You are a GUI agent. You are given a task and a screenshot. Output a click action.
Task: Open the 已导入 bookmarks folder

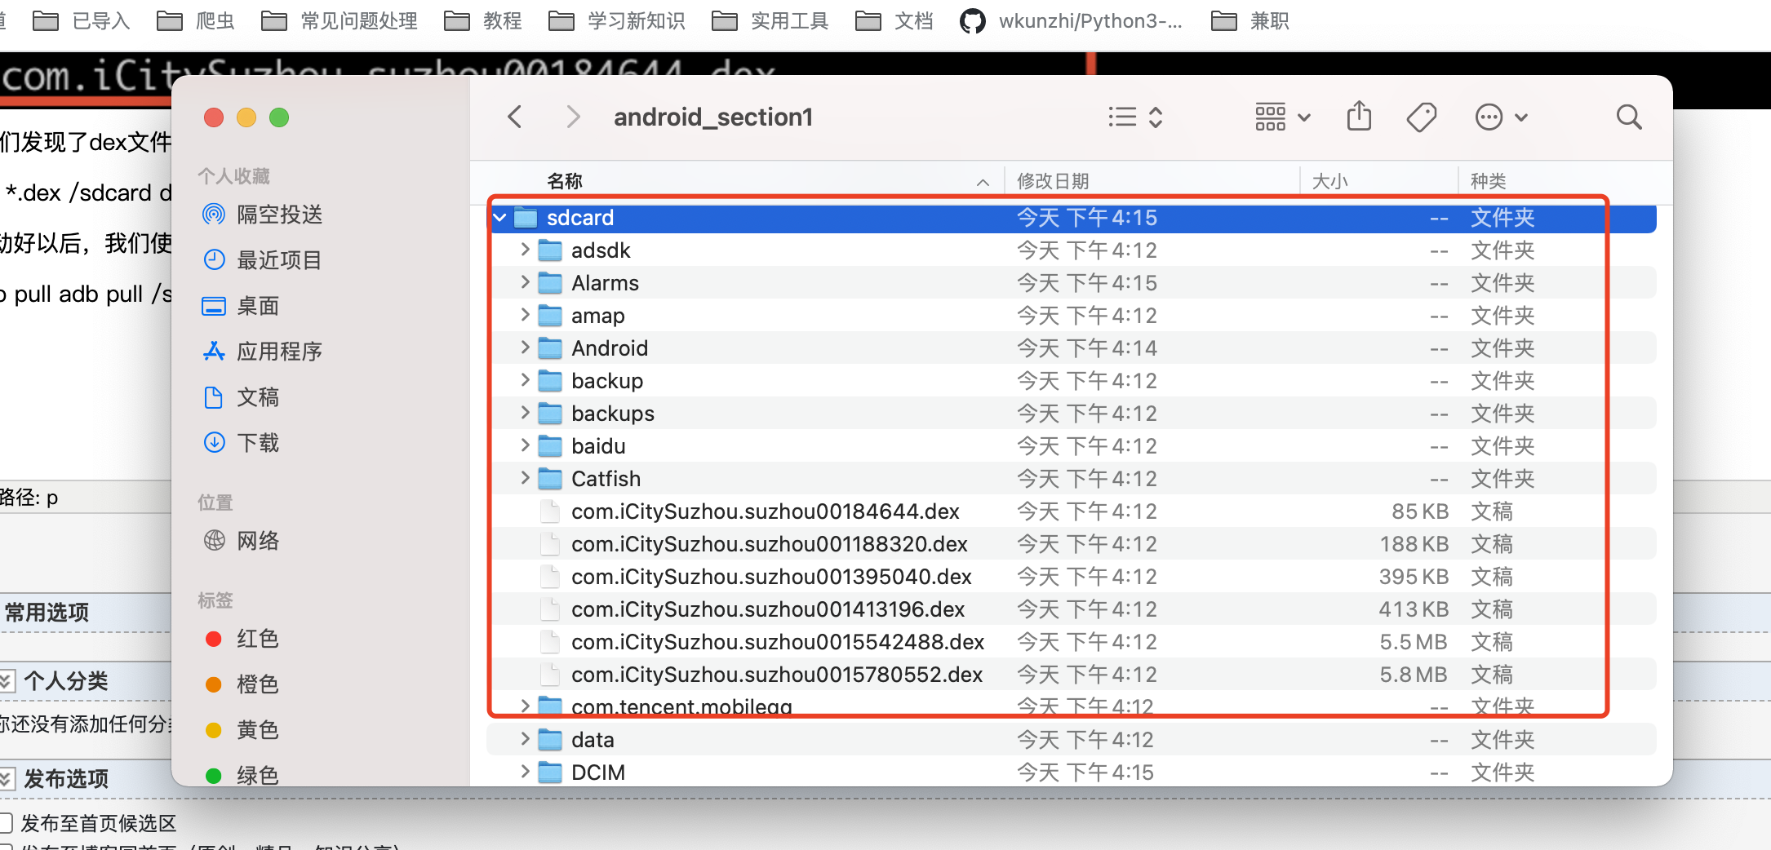tap(82, 21)
